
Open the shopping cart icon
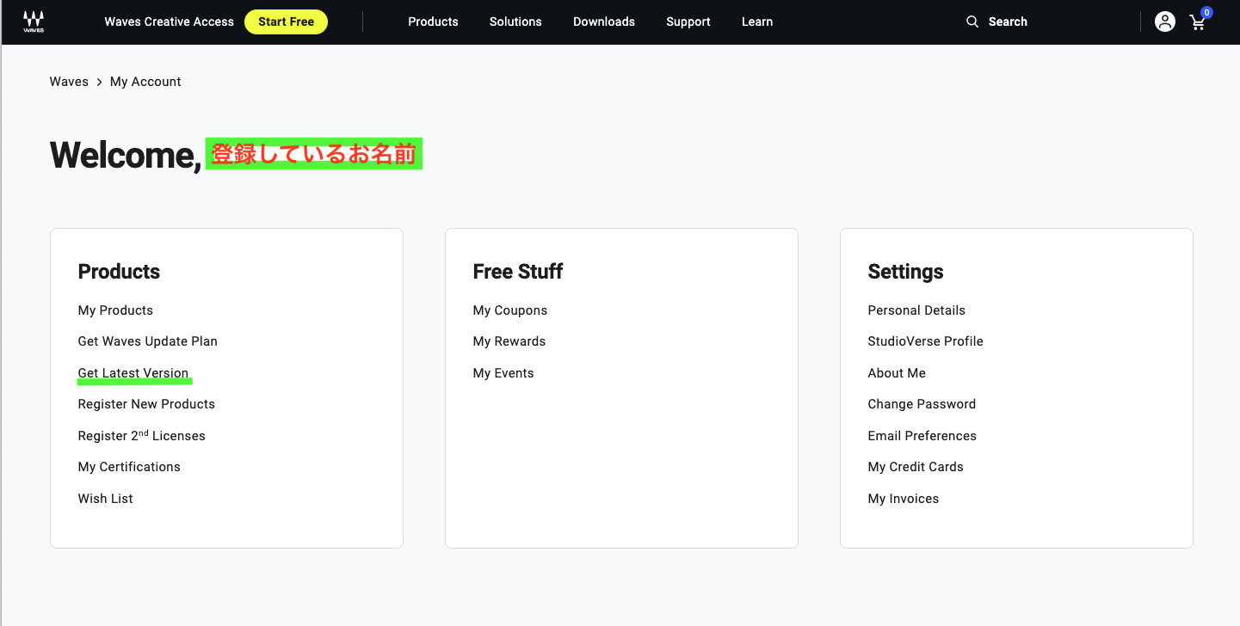coord(1197,23)
